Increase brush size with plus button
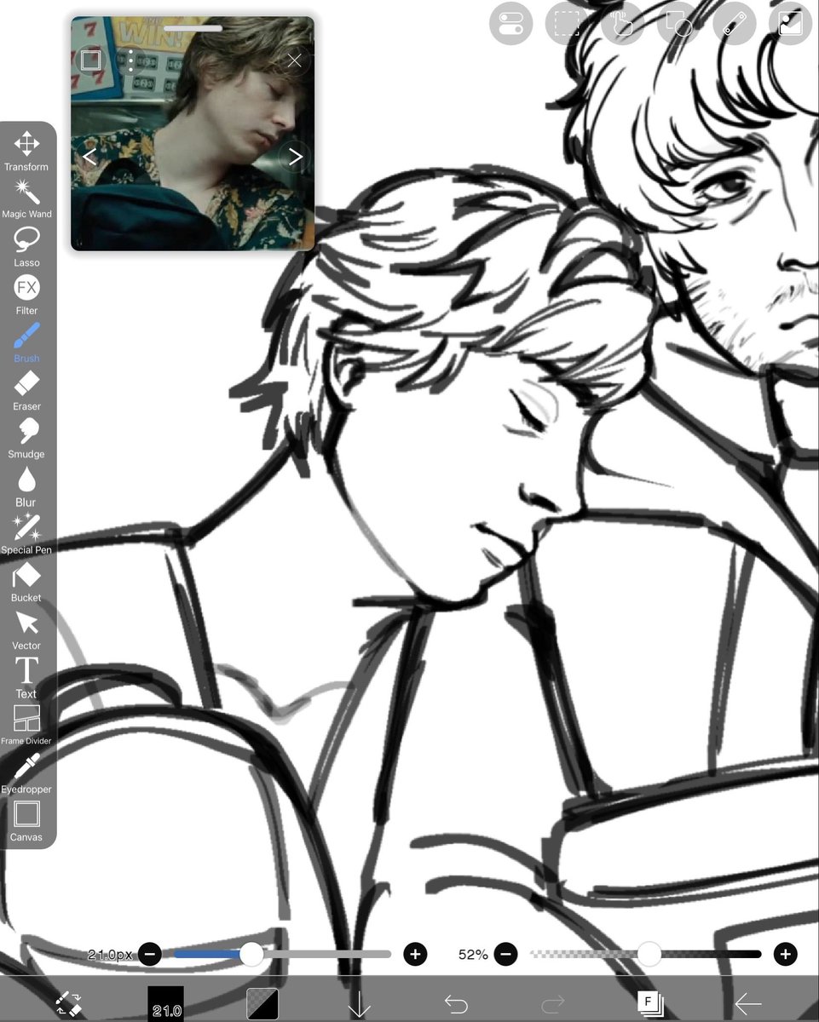The height and width of the screenshot is (1022, 819). pyautogui.click(x=415, y=954)
